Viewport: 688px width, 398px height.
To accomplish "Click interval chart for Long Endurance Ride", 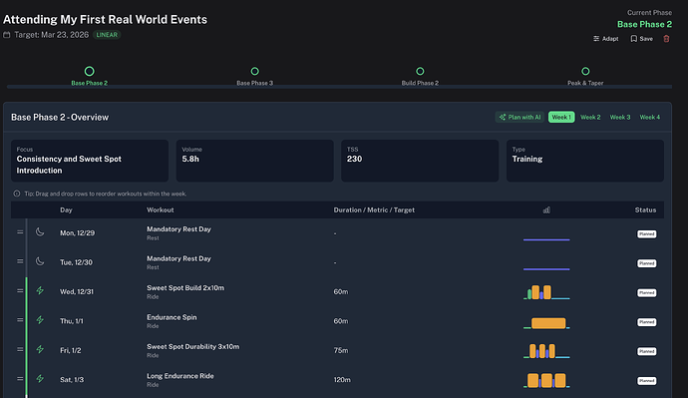I will coord(546,380).
